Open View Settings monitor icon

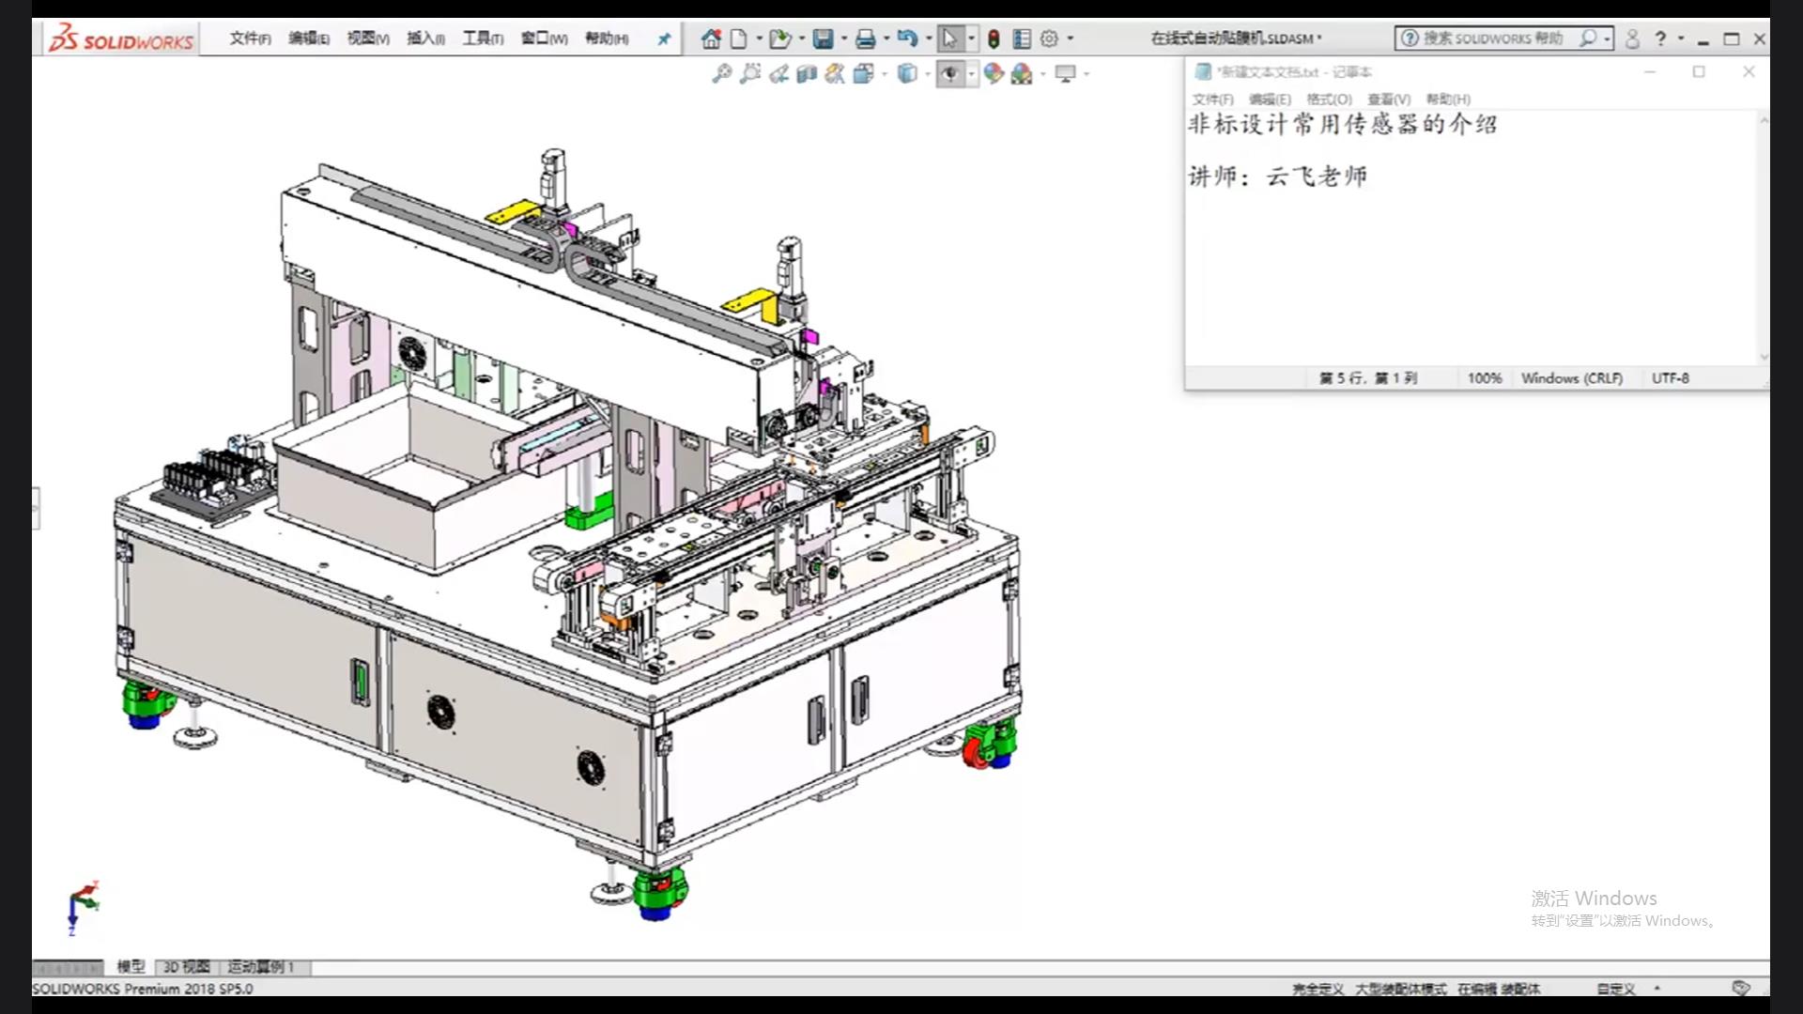pyautogui.click(x=1065, y=73)
